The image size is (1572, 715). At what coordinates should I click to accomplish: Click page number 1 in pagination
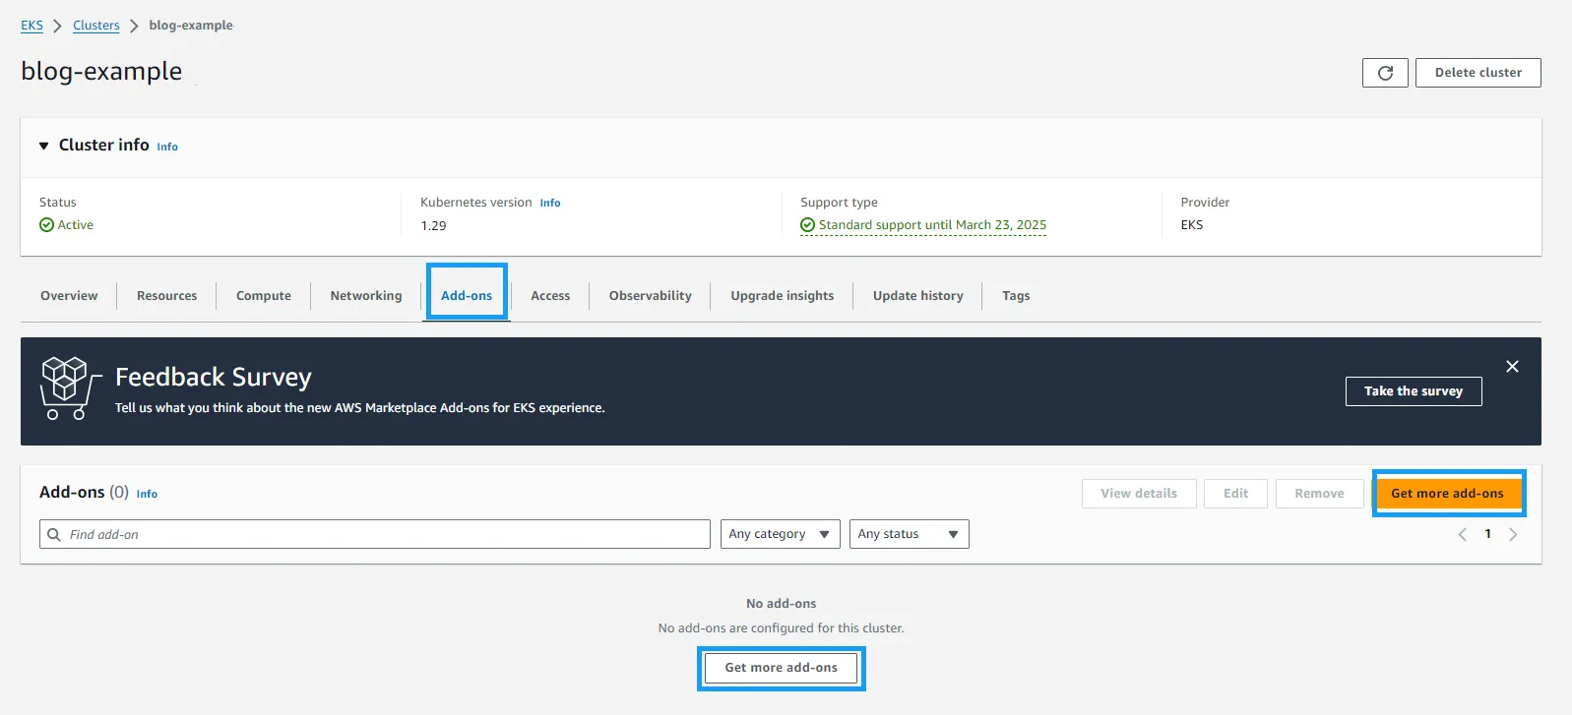click(x=1487, y=534)
